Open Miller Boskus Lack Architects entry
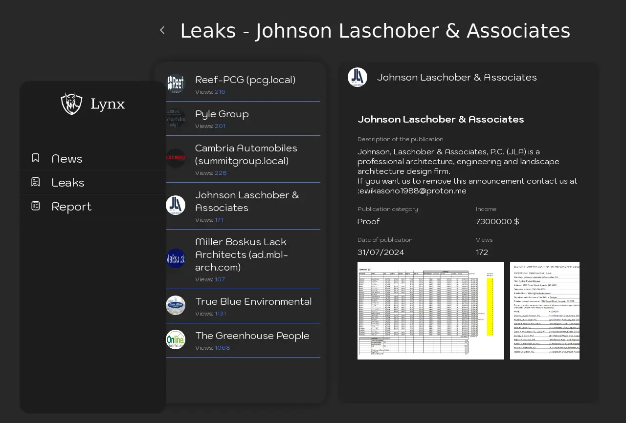Viewport: 626px width, 423px height. click(241, 254)
